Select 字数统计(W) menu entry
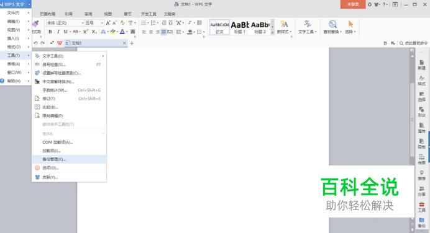430x233 pixels. (69, 90)
